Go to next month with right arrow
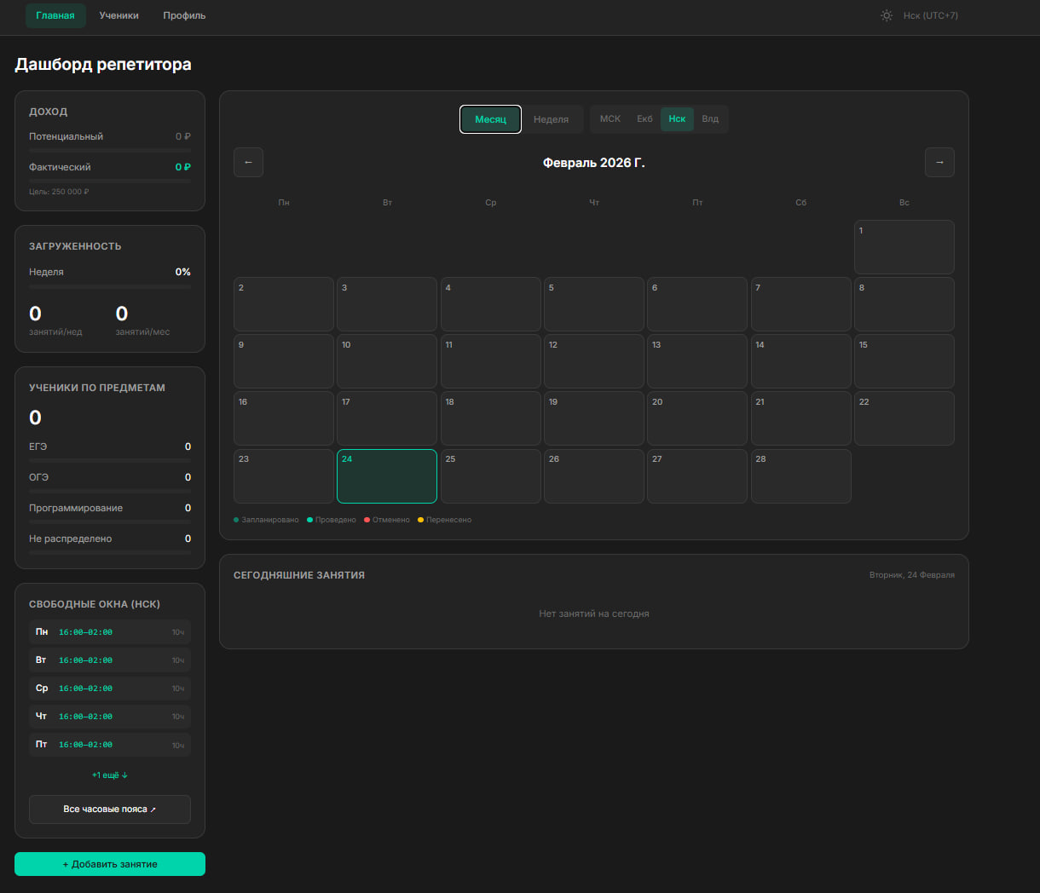 [x=939, y=162]
